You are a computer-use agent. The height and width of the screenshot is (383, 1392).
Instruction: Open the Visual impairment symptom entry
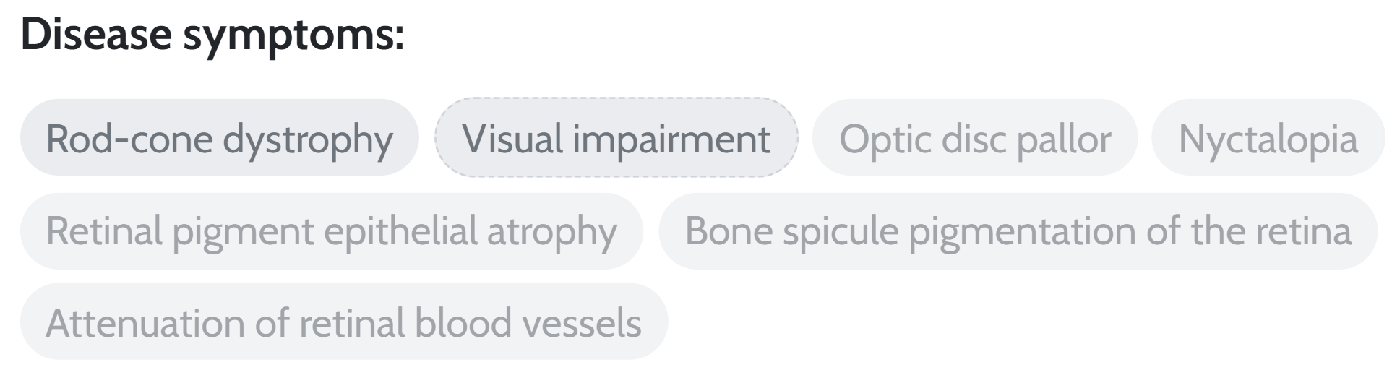pyautogui.click(x=616, y=138)
